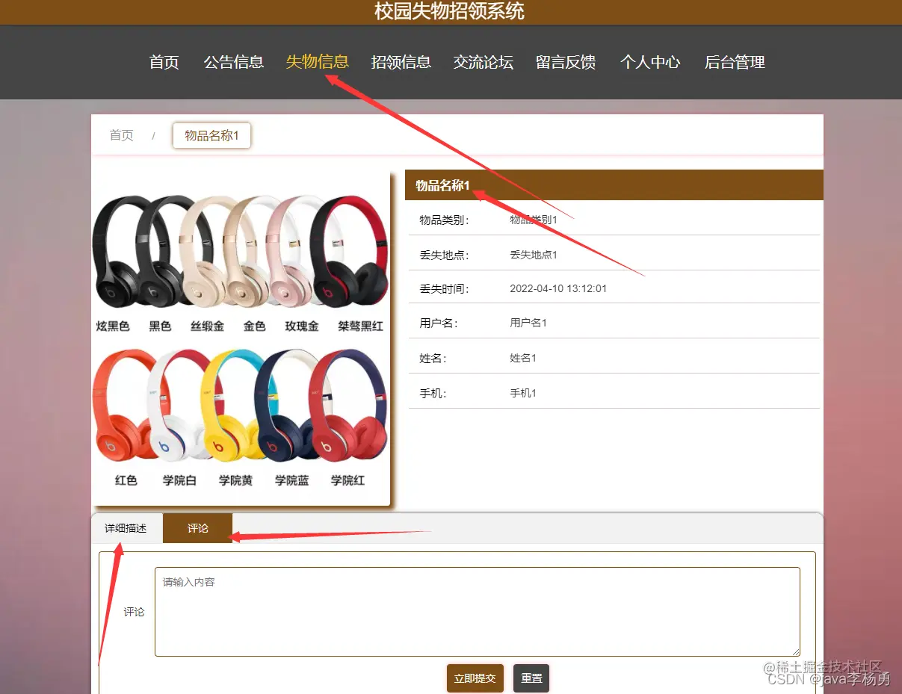Click the 手机1 value
Viewport: 902px width, 694px height.
[523, 393]
